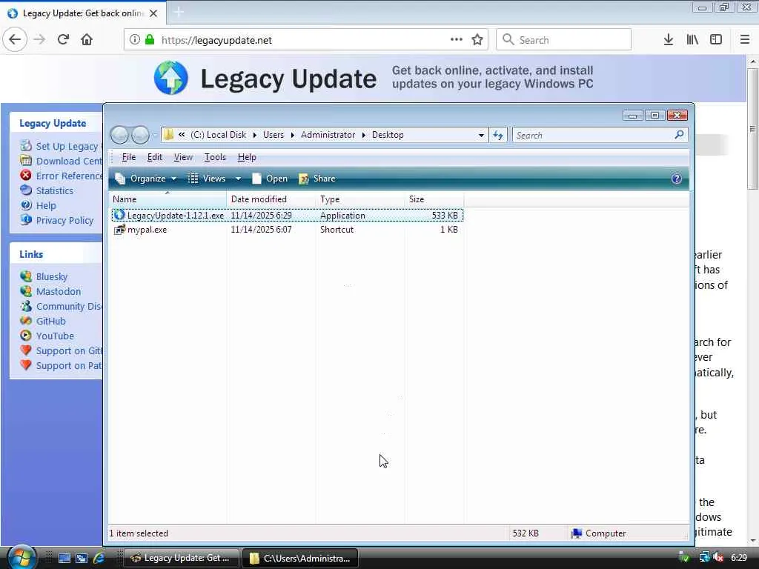Expand the arrow after Local Disk breadcrumb
Image resolution: width=759 pixels, height=569 pixels.
click(x=255, y=135)
